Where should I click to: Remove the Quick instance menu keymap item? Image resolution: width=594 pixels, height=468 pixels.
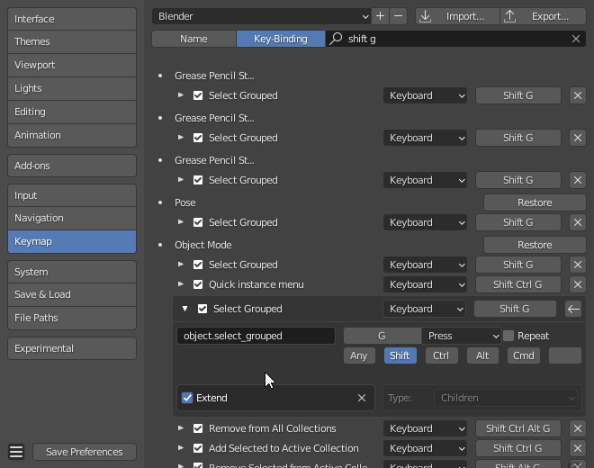(x=578, y=284)
